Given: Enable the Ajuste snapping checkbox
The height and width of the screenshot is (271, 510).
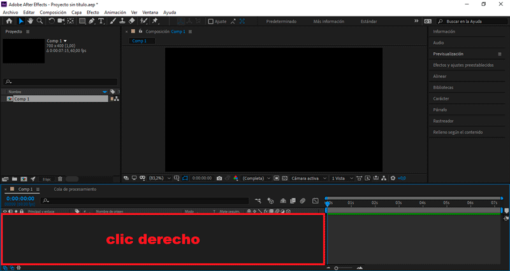Looking at the screenshot, I should click(211, 22).
